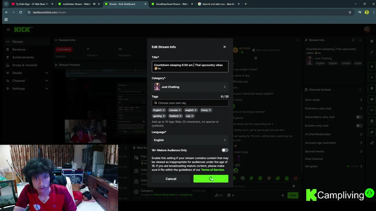Click the Cancel button in the dialog
This screenshot has width=376, height=211.
coord(171,179)
